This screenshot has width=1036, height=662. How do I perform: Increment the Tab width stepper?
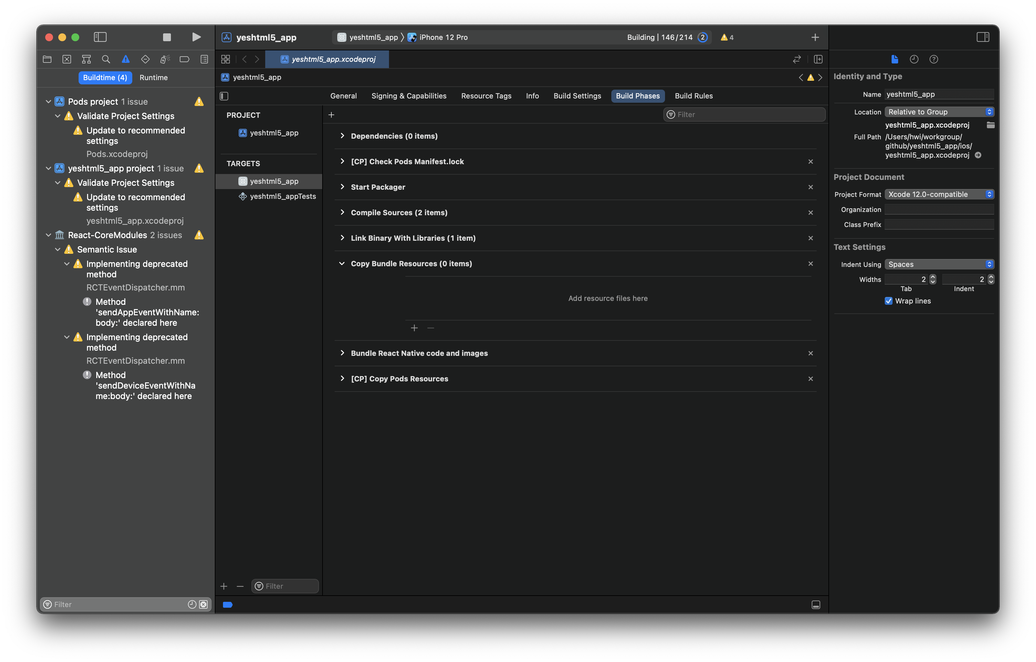pyautogui.click(x=933, y=277)
